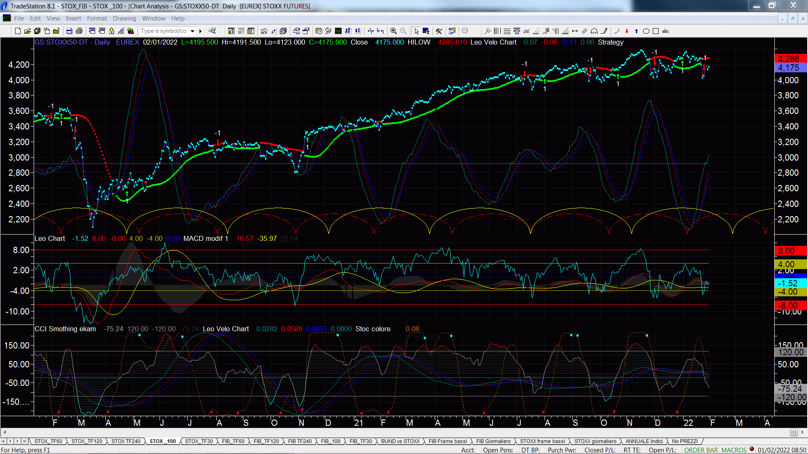Click the Zoom In magnifier
Screen dimensions: 808x454
(393, 31)
